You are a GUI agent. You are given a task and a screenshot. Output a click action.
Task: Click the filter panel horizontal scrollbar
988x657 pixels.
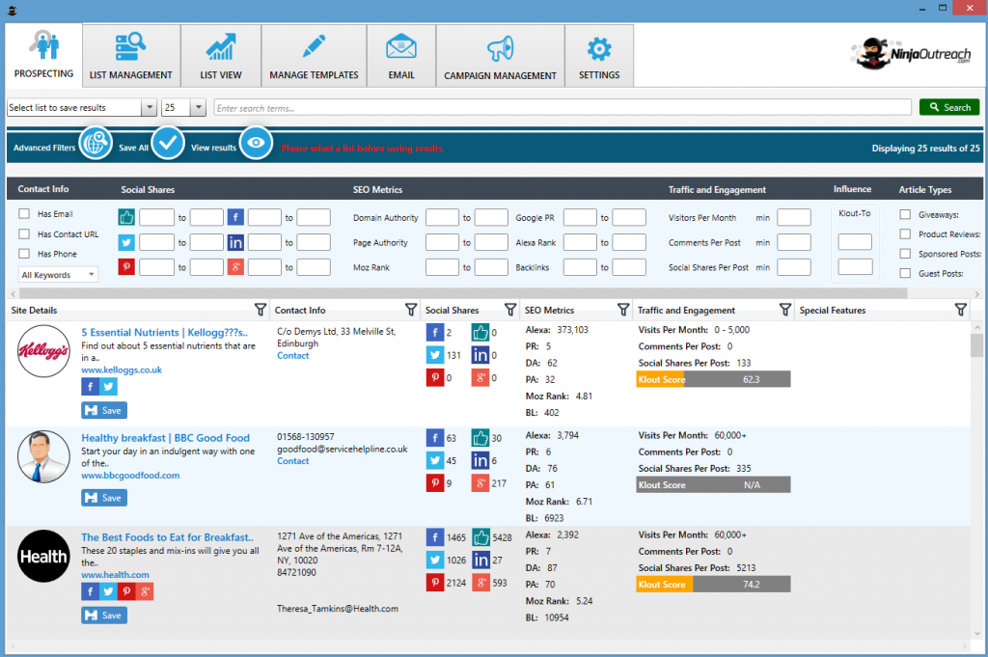tap(463, 293)
